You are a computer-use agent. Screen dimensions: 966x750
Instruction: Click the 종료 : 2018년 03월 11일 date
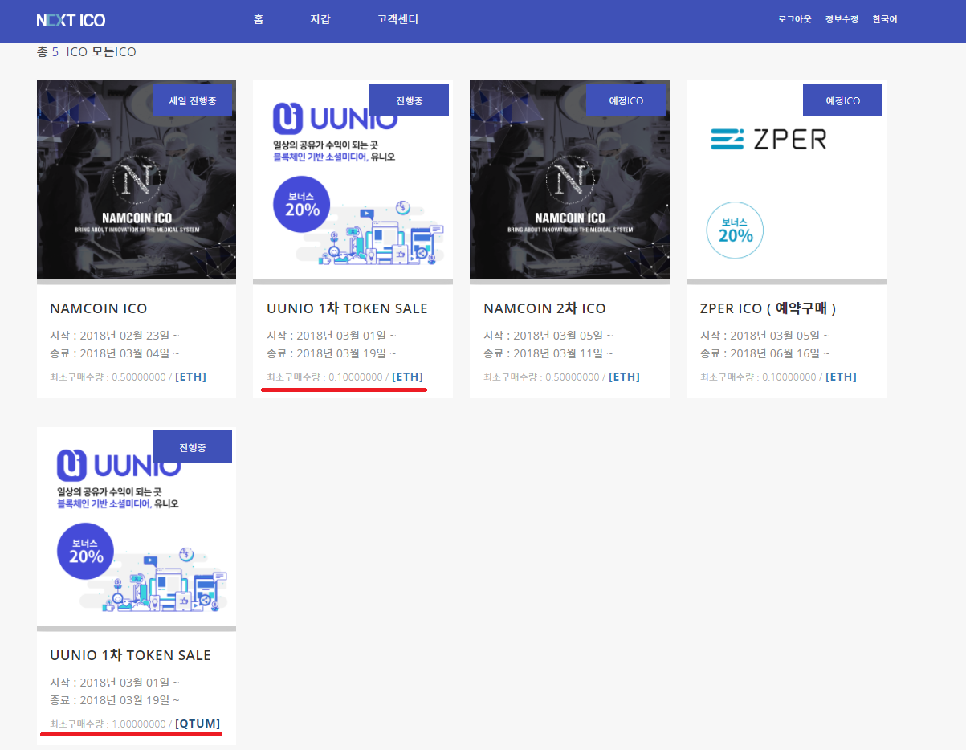pos(548,353)
